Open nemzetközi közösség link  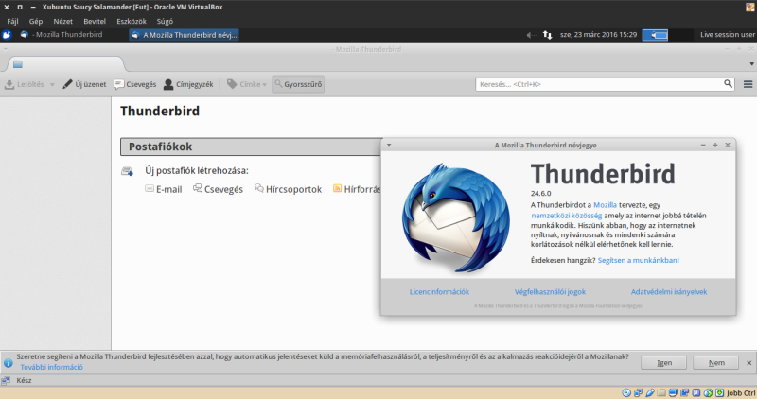click(566, 216)
